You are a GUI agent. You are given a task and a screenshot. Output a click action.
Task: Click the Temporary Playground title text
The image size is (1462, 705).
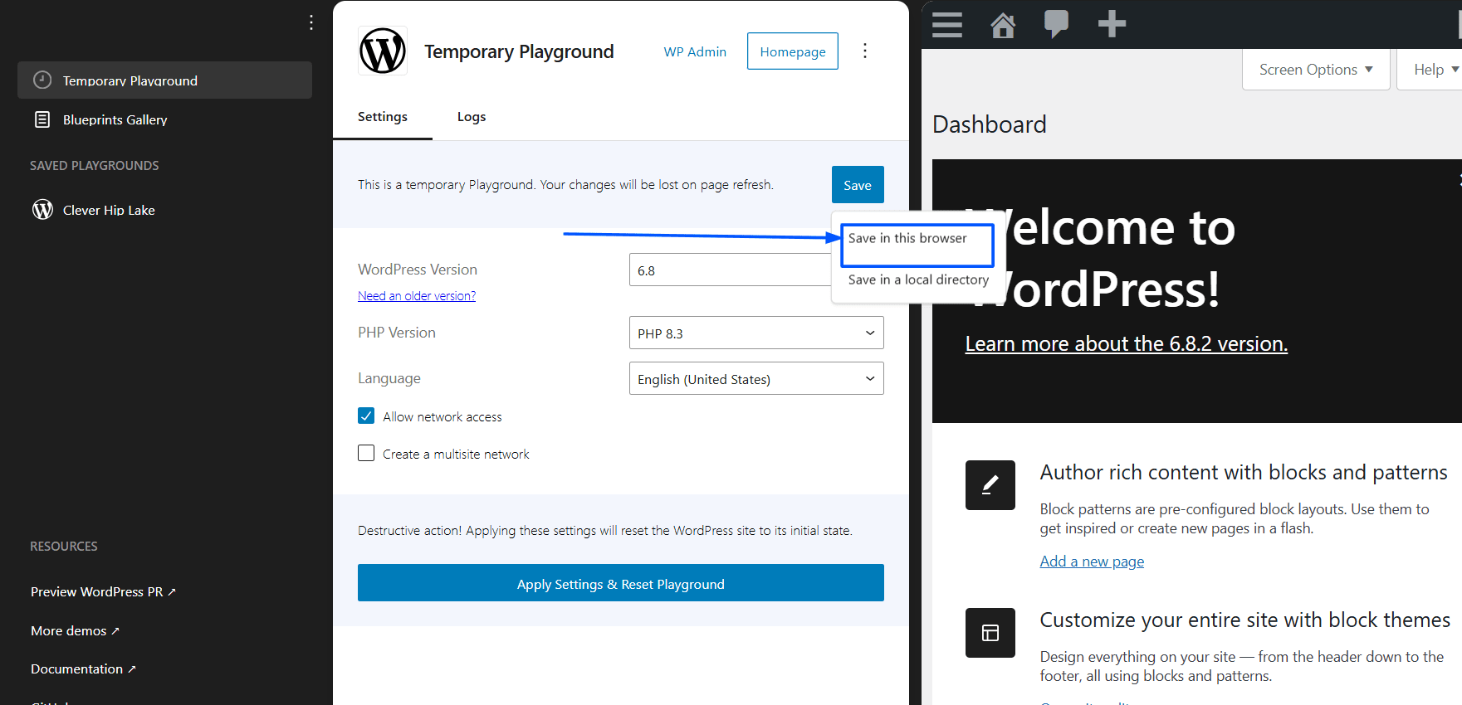[x=519, y=51]
